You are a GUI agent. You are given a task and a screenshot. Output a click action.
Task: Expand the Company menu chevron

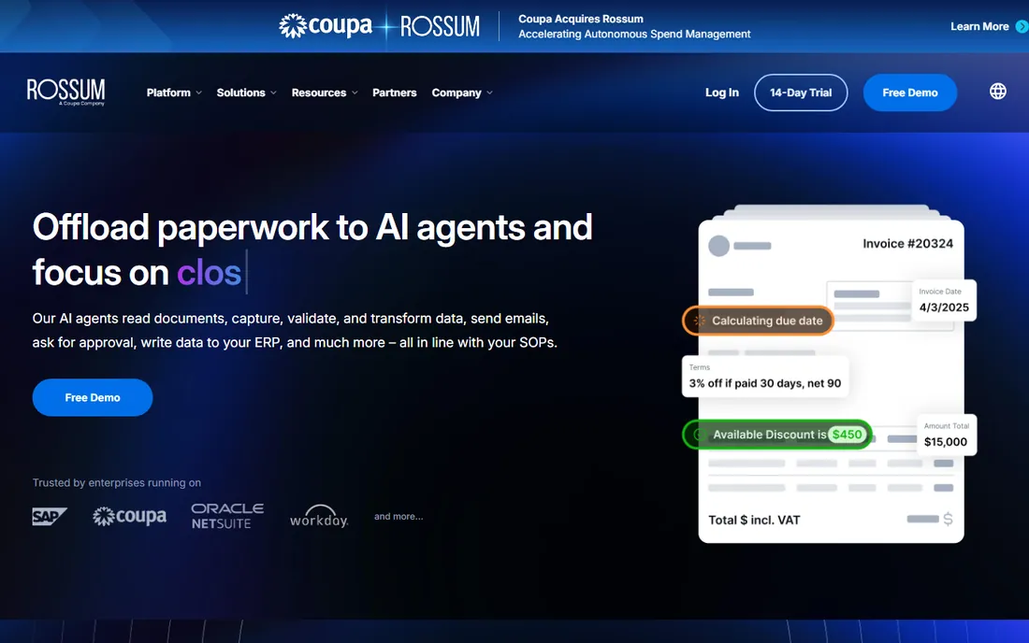pyautogui.click(x=489, y=93)
